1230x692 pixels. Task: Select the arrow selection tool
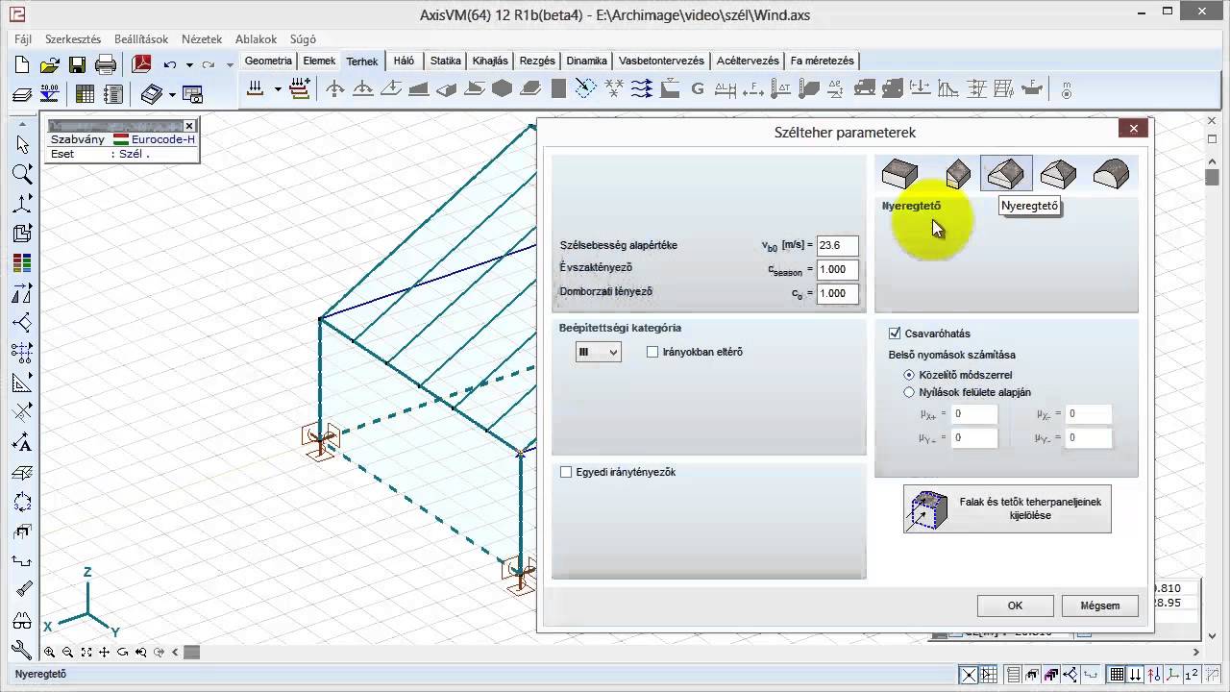click(23, 145)
